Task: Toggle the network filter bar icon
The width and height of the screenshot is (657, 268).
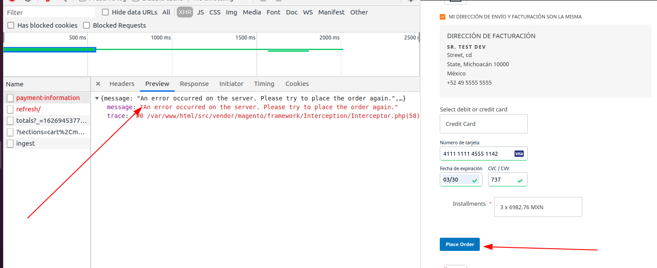Action: [47, 1]
